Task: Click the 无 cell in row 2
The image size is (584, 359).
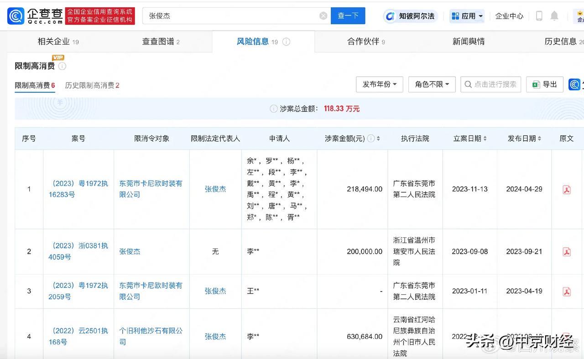Action: tap(215, 251)
